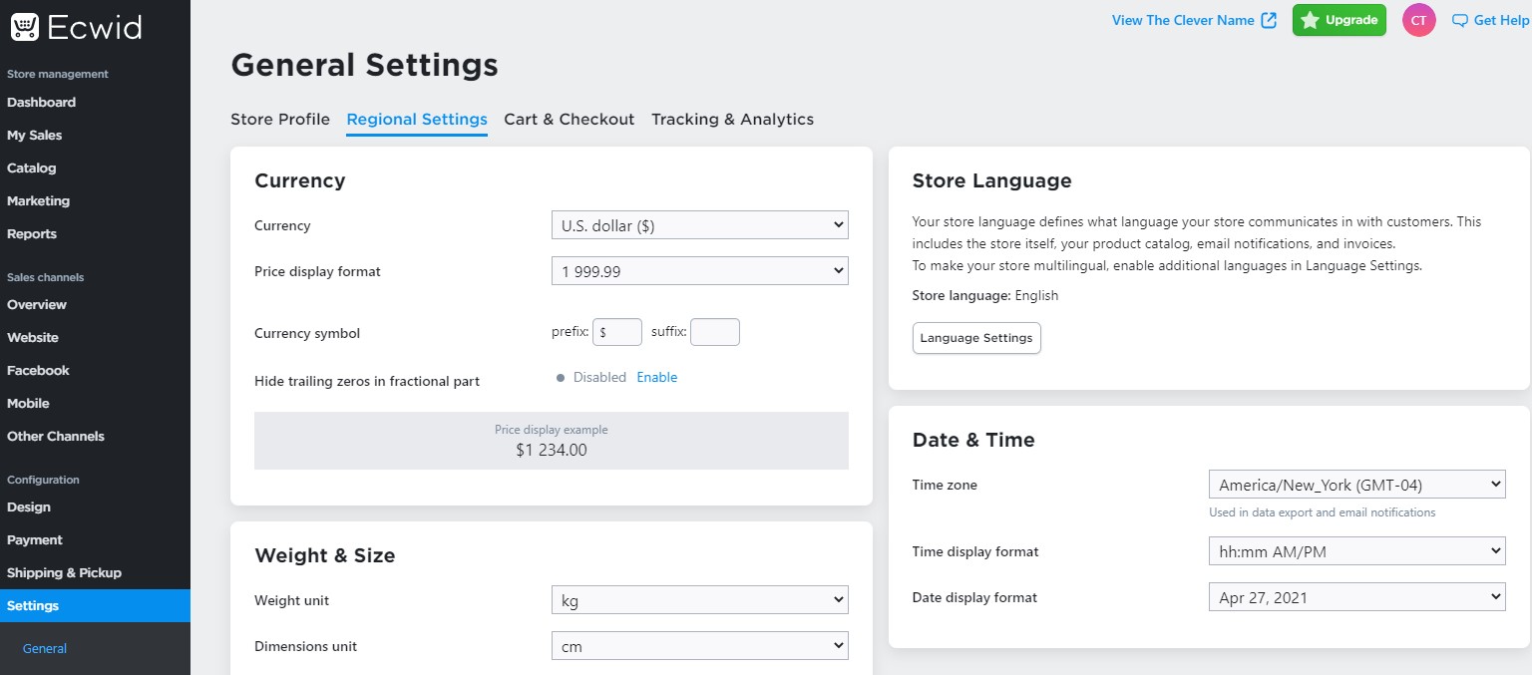The image size is (1532, 675).
Task: Switch to the Store Profile tab
Action: 280,119
